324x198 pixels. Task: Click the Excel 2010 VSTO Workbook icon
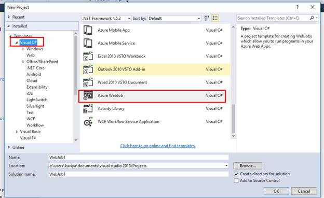pos(88,56)
